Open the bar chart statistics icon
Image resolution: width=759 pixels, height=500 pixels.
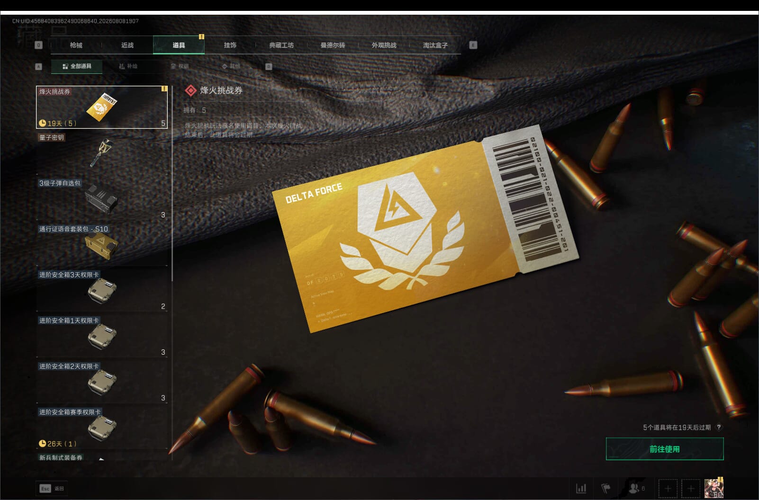coord(581,488)
